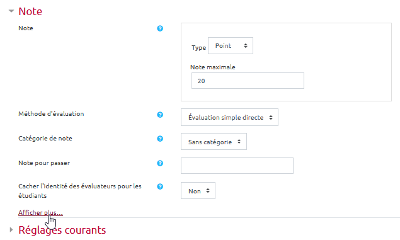Collapse the Note section triangle

pyautogui.click(x=11, y=11)
